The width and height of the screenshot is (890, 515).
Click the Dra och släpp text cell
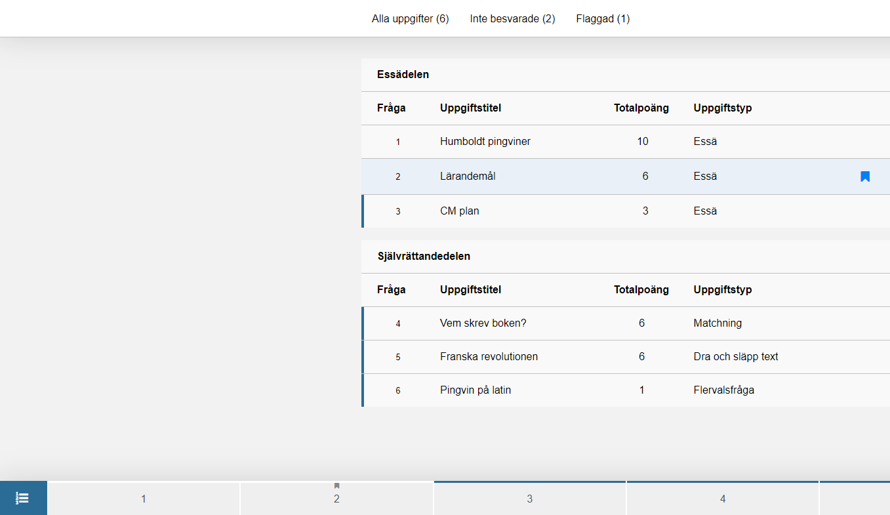tap(736, 357)
